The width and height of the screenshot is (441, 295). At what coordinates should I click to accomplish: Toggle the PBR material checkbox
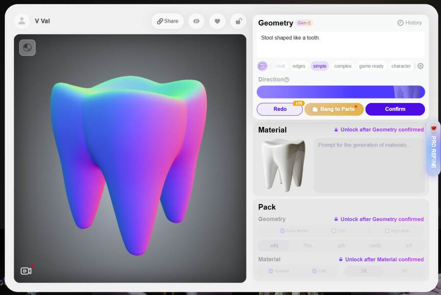click(315, 271)
